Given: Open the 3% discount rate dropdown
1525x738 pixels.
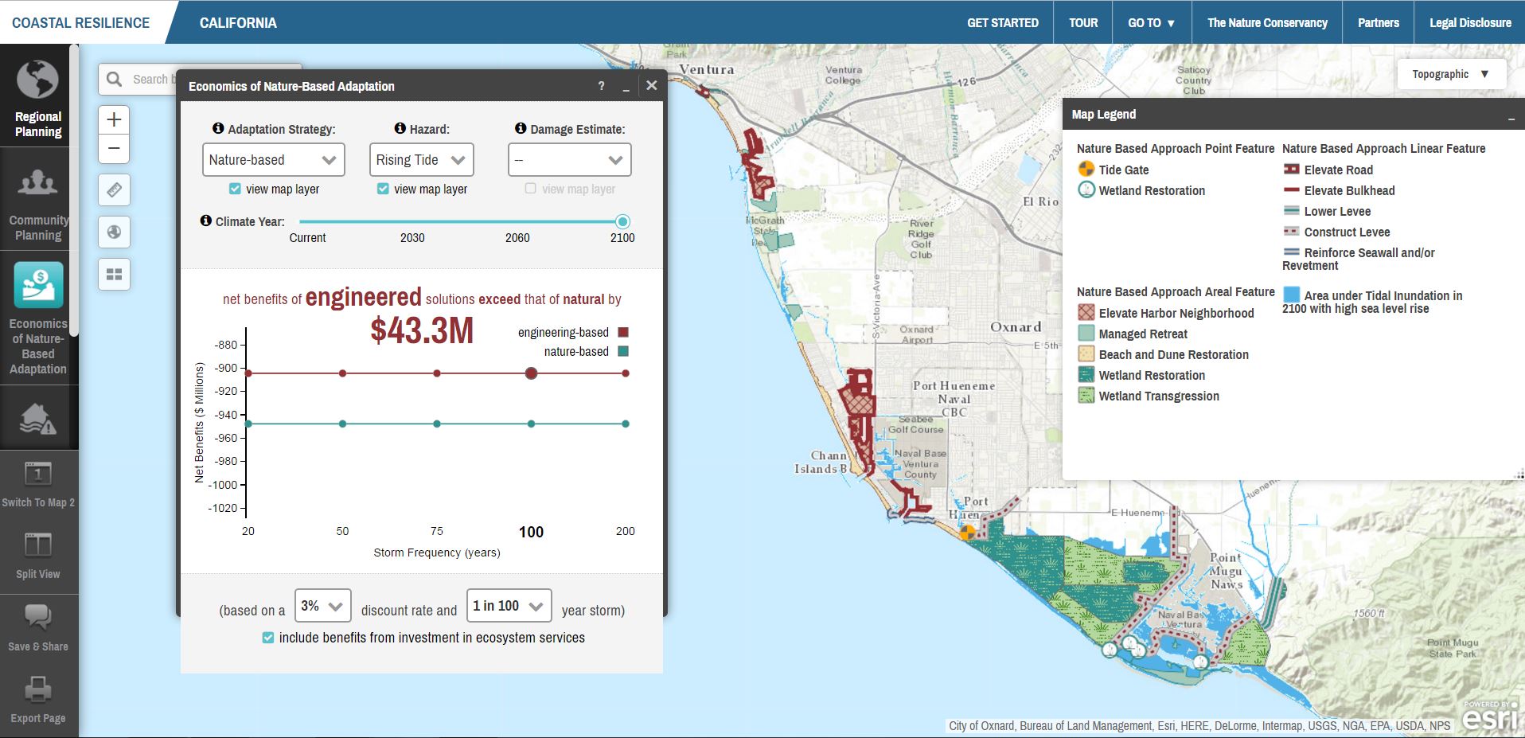Looking at the screenshot, I should pos(322,607).
